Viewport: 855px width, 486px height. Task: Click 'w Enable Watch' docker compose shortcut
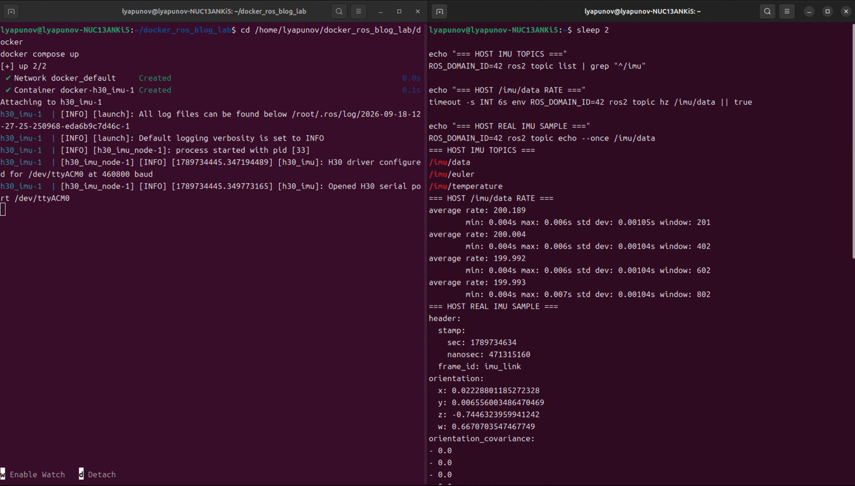pos(33,474)
